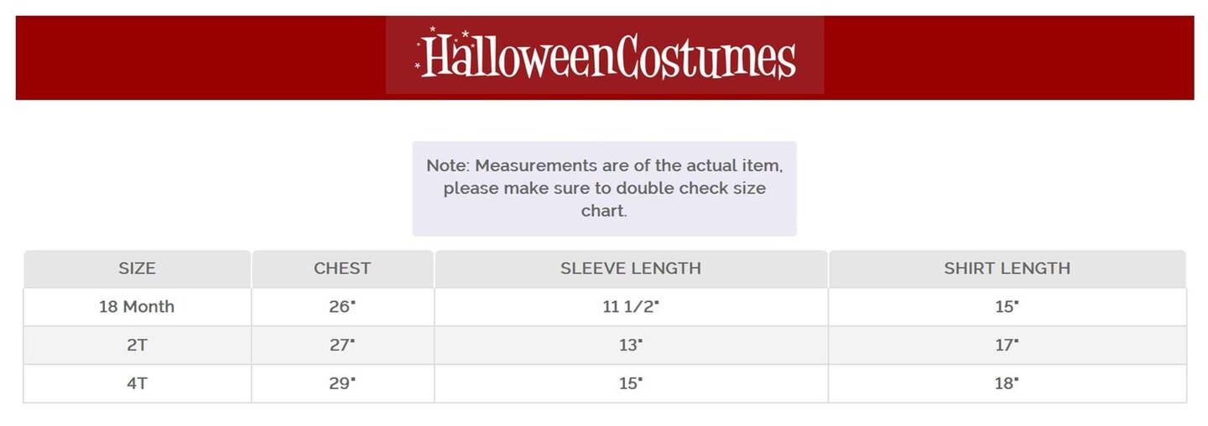The image size is (1208, 426).
Task: Click the 26" chest measurement
Action: coord(342,307)
